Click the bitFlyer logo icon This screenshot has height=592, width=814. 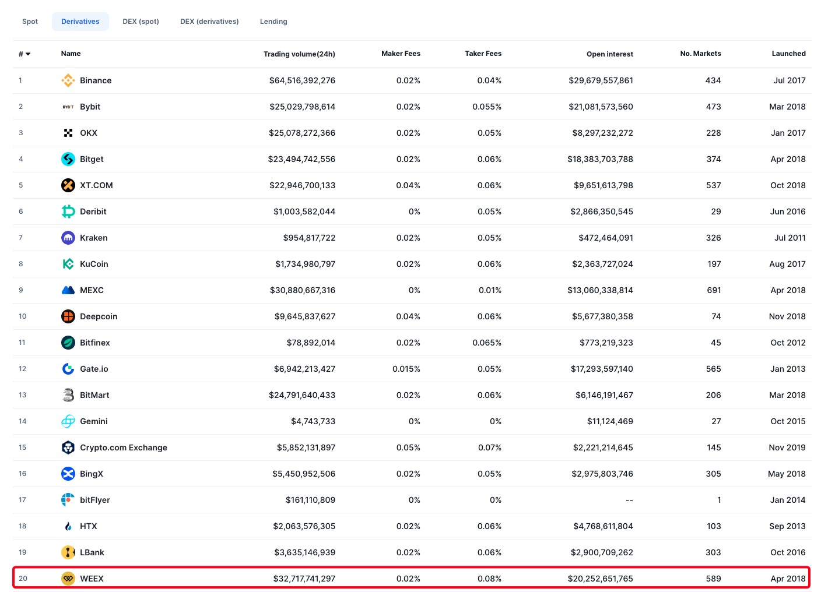coord(68,500)
